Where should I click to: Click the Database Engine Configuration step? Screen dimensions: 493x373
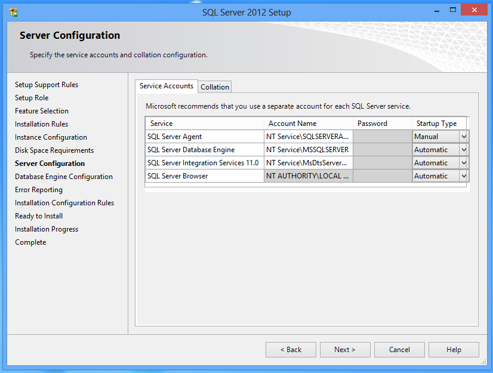[64, 177]
